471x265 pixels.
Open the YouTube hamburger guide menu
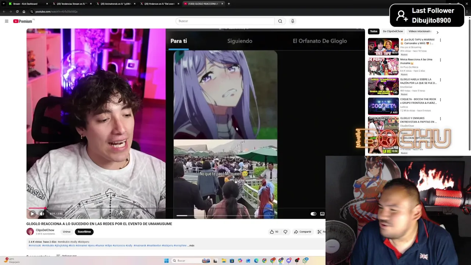7,21
